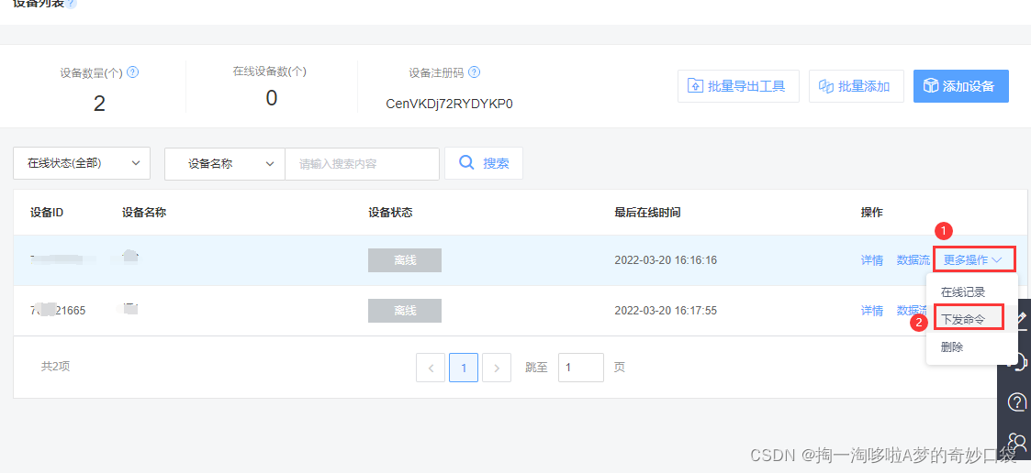Click 添加设备 button
This screenshot has height=473, width=1031.
960,86
